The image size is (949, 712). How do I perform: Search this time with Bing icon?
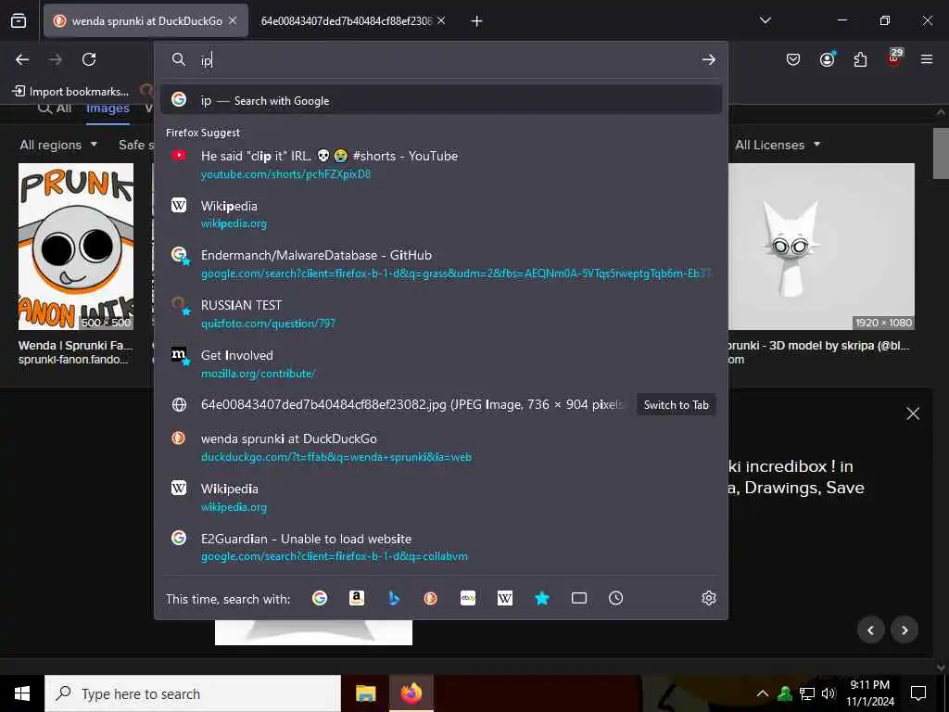coord(394,598)
